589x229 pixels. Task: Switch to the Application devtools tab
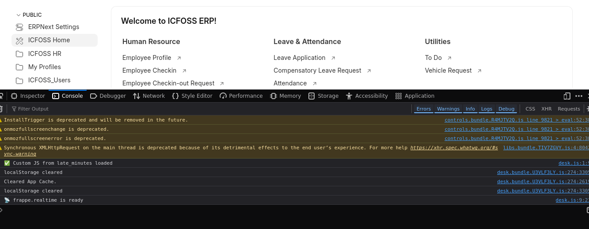point(415,96)
